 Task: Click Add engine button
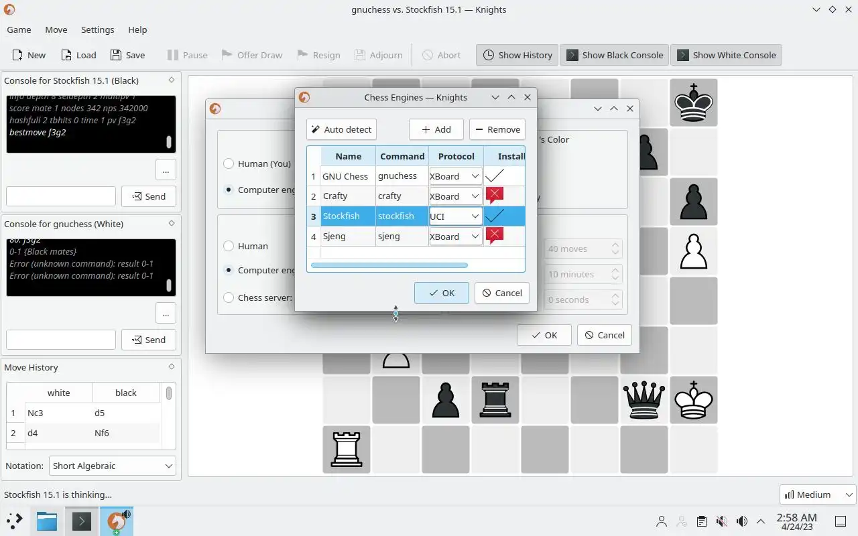coord(436,129)
